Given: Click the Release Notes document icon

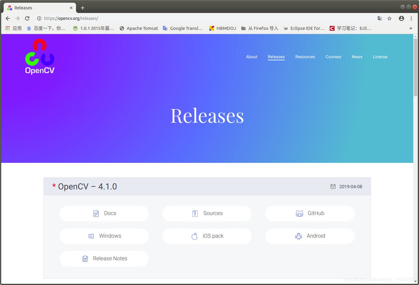Looking at the screenshot, I should (x=85, y=259).
